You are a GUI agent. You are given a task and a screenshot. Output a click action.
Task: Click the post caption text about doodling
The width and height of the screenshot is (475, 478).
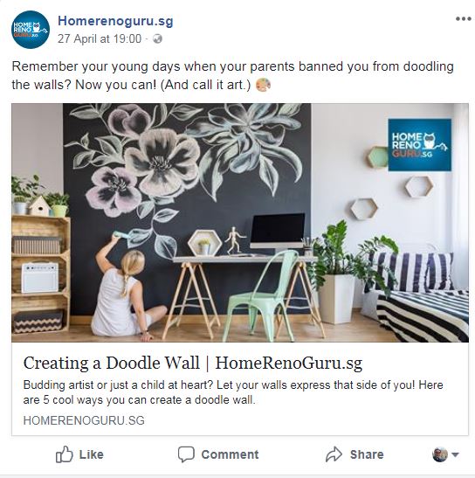coord(233,76)
